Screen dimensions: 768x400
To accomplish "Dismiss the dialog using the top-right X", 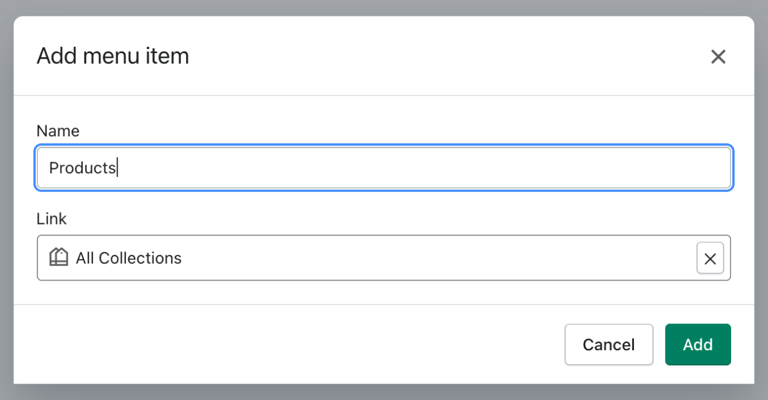I will point(718,56).
